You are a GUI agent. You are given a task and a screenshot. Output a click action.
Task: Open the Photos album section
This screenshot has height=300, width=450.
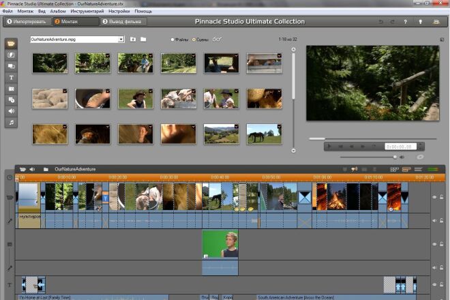click(11, 89)
